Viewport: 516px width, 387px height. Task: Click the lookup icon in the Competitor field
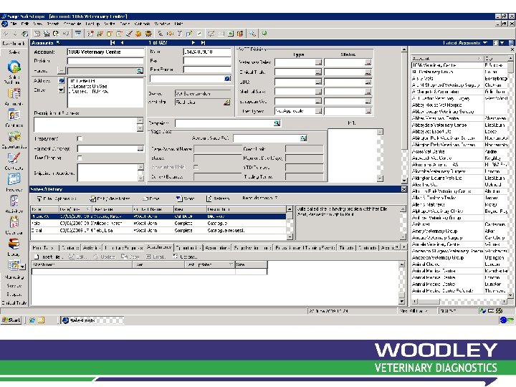(x=277, y=123)
